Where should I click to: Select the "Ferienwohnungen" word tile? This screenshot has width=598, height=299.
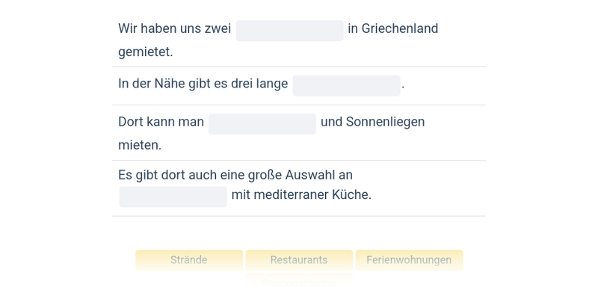[x=409, y=260]
